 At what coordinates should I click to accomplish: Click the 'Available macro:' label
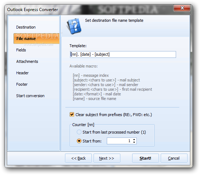[x=84, y=66]
